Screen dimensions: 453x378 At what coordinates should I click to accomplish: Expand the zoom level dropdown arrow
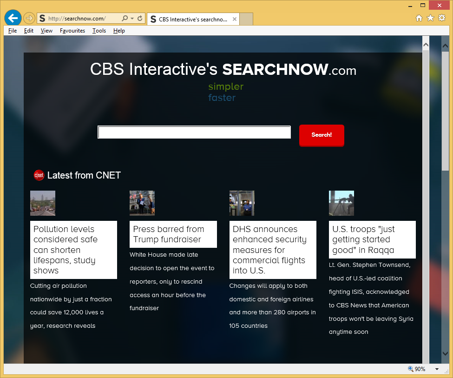click(x=437, y=369)
